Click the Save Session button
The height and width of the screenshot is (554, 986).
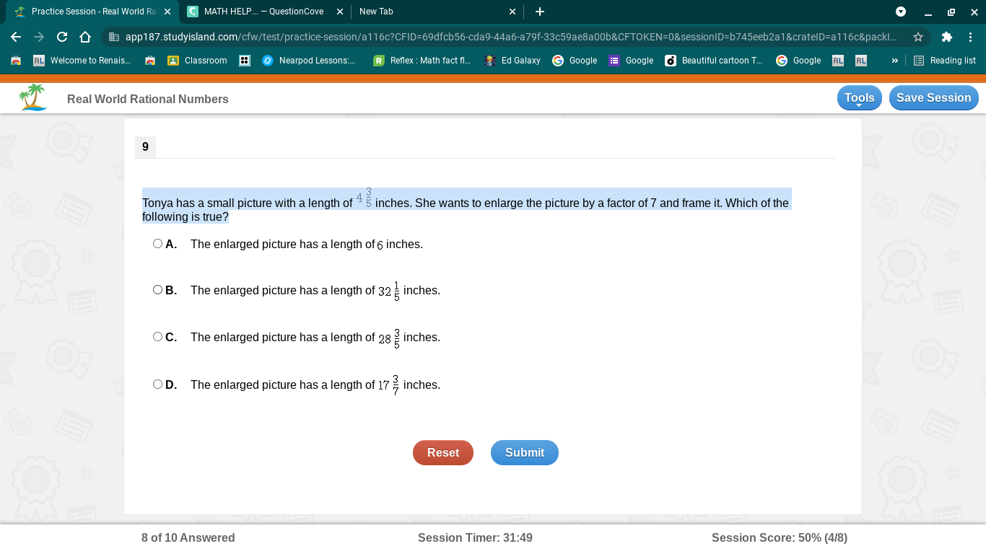pos(933,98)
